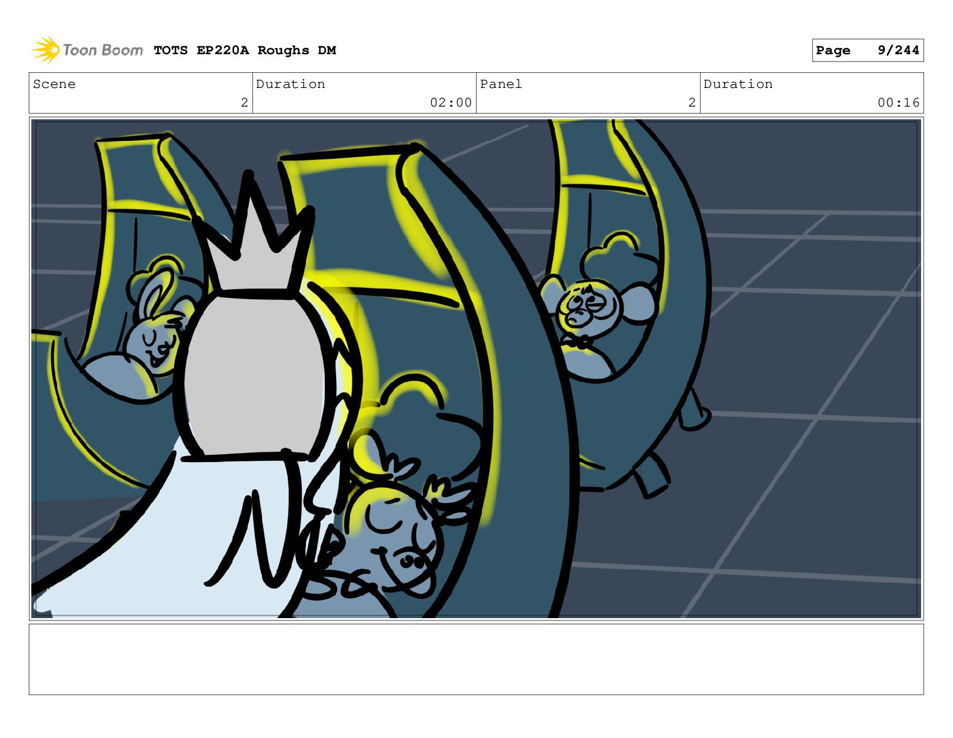Click the empty notes box below the panel
This screenshot has width=953, height=738.
tap(476, 659)
